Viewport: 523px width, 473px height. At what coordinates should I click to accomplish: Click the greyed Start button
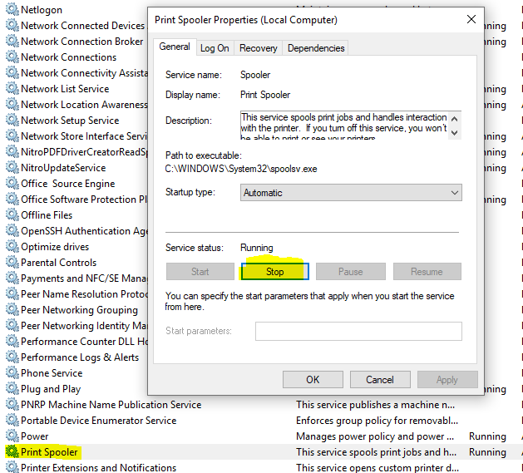click(200, 272)
